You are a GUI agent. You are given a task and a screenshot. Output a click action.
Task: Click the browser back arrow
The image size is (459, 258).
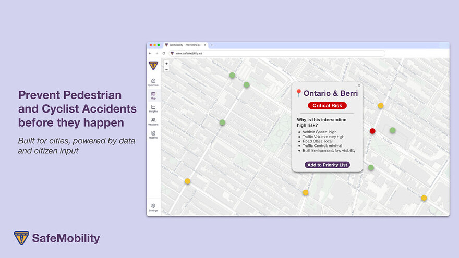pos(150,53)
